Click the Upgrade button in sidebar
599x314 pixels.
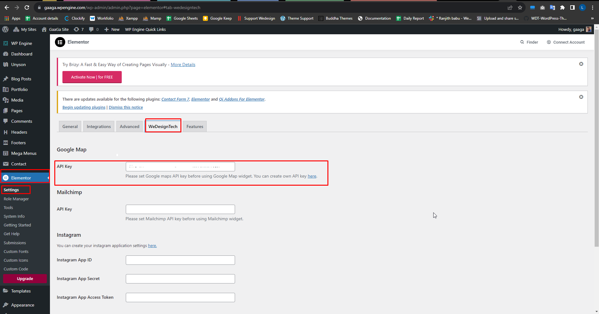coord(25,278)
